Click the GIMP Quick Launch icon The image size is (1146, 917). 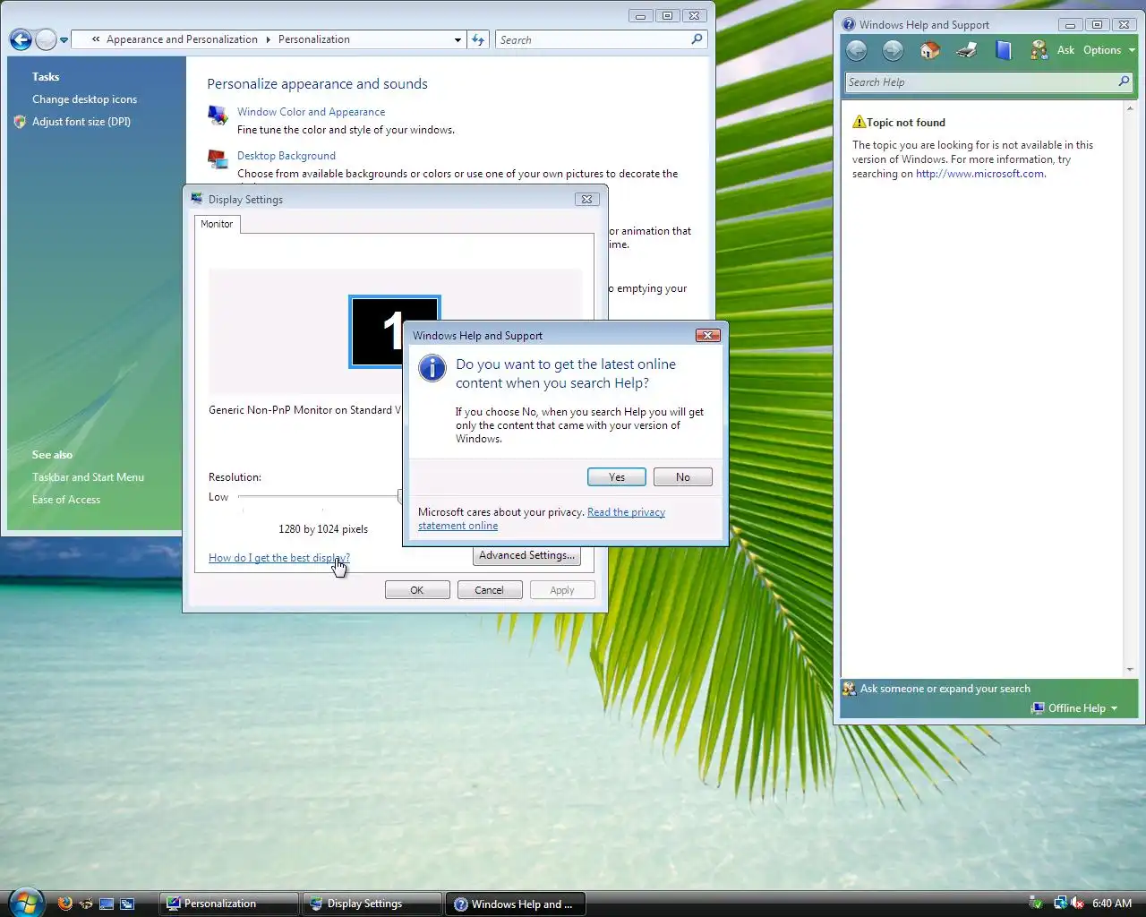point(86,904)
